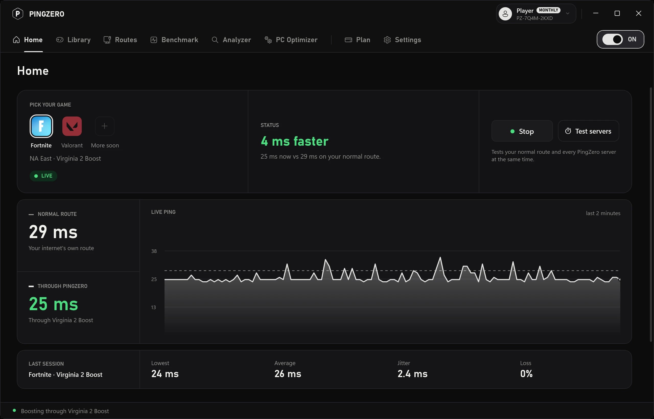Click the 'PZ-7Q4M-2KXD' account ID
654x419 pixels.
(534, 18)
